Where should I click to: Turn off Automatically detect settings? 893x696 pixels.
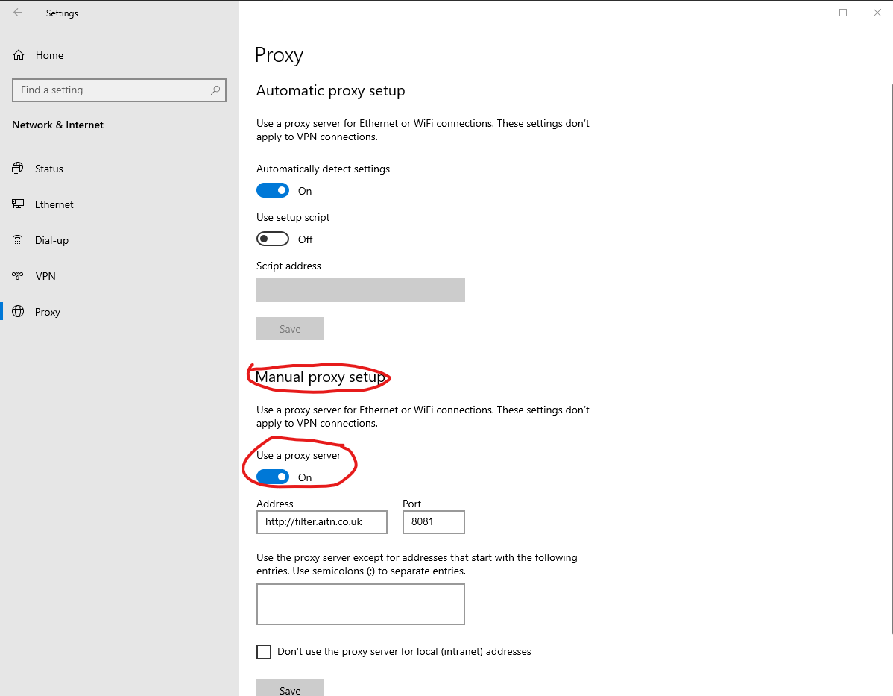[x=272, y=190]
